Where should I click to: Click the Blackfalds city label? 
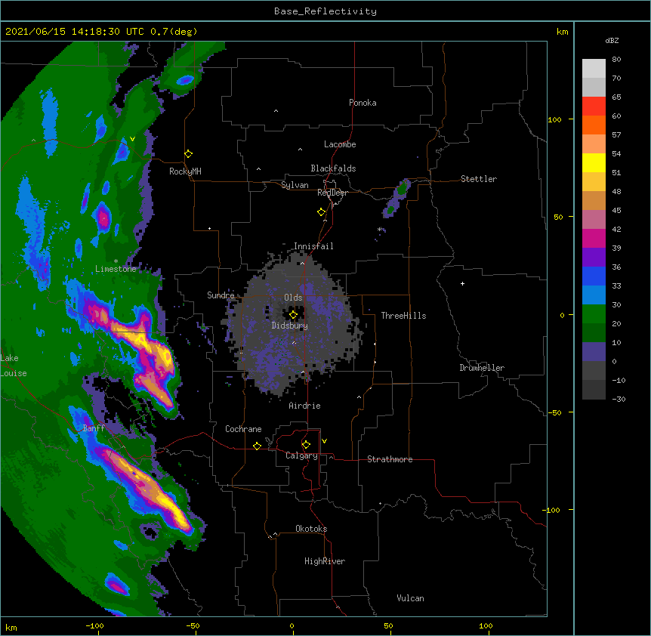pos(333,168)
